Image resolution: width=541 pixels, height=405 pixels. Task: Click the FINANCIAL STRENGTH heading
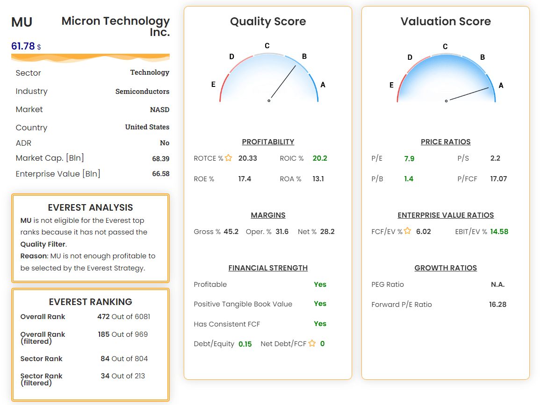[x=268, y=268]
